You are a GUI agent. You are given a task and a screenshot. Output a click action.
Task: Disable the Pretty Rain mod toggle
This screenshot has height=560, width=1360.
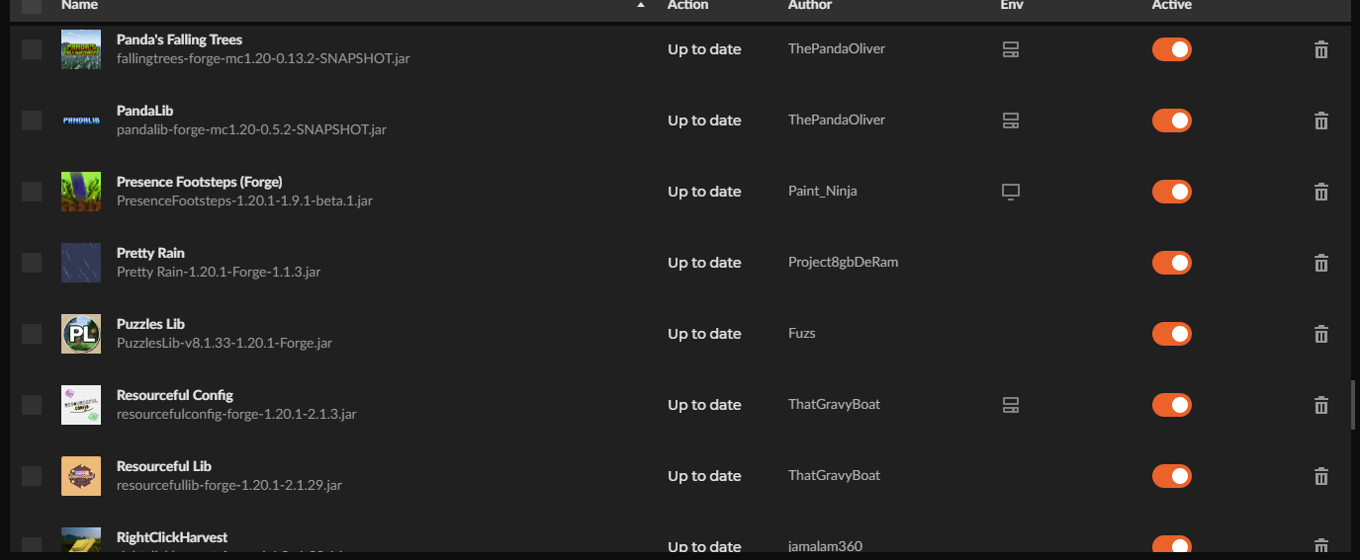pyautogui.click(x=1171, y=263)
